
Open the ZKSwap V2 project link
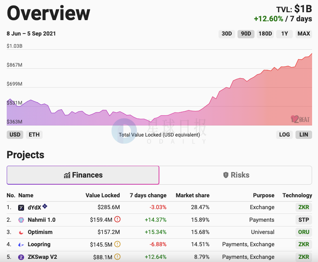[x=42, y=257]
